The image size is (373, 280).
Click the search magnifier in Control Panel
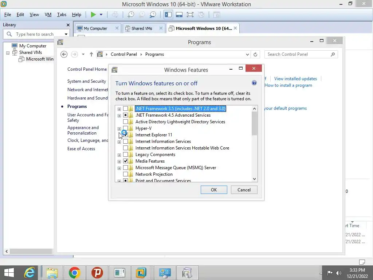click(x=333, y=55)
